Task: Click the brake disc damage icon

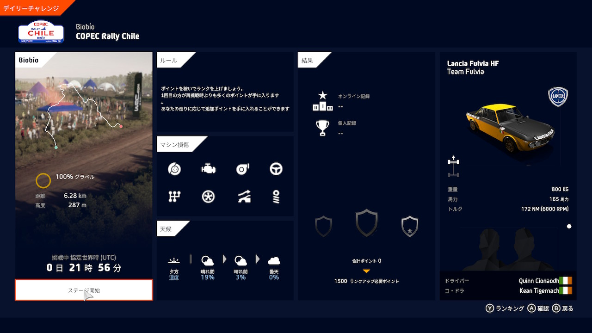Action: click(174, 169)
